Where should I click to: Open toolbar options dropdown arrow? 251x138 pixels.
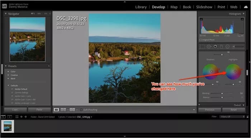pos(194,110)
